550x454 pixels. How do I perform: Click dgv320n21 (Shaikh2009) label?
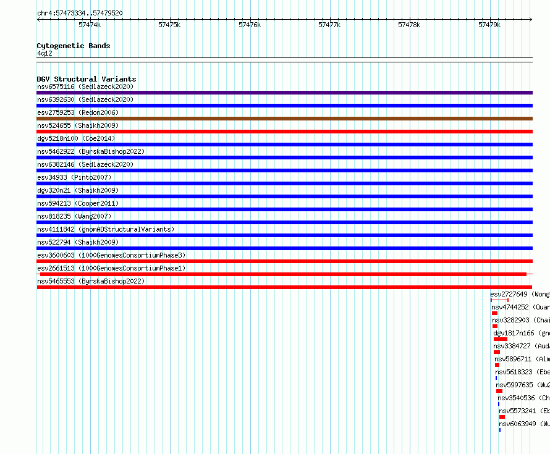tap(78, 190)
